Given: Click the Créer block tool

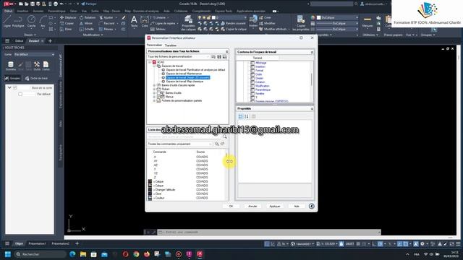Looking at the screenshot, I should click(x=266, y=17).
